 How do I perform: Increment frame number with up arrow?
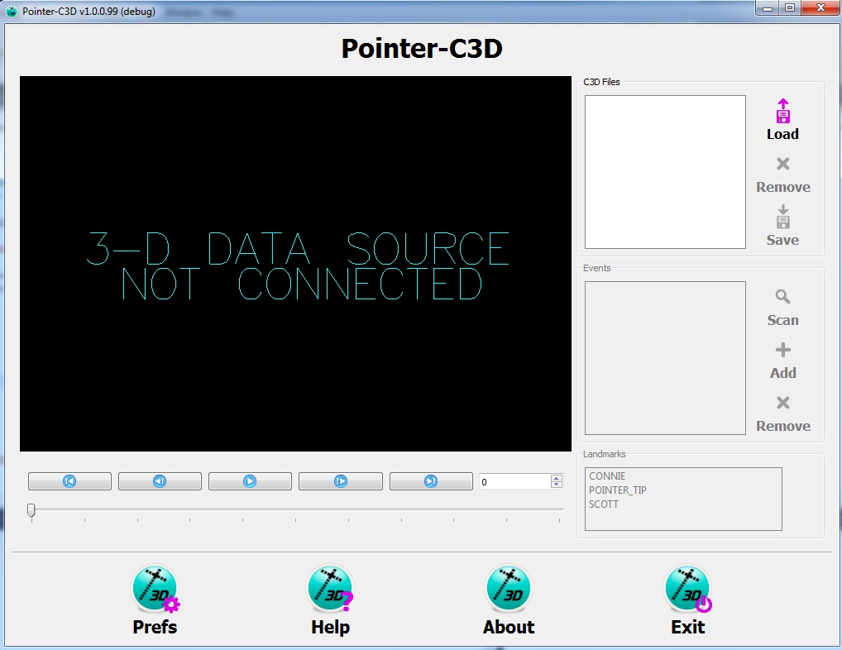pyautogui.click(x=557, y=478)
